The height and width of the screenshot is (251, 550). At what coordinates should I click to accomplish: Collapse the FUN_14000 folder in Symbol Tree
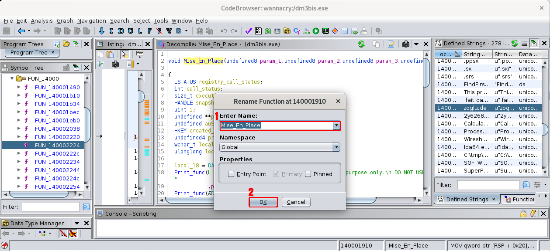pyautogui.click(x=12, y=79)
